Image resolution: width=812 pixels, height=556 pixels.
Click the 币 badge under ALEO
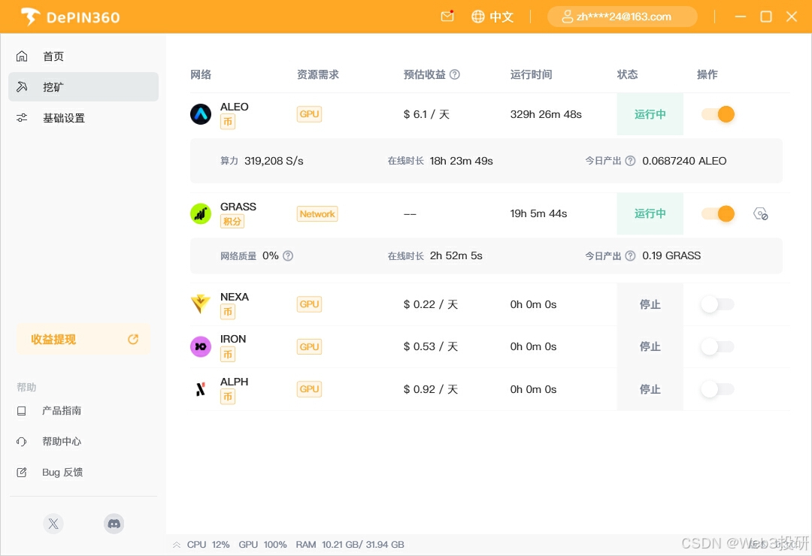[x=227, y=122]
